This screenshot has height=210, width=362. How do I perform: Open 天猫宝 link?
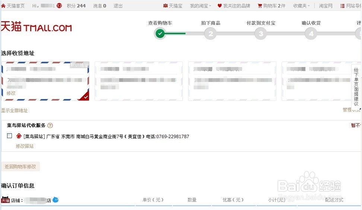173,6
